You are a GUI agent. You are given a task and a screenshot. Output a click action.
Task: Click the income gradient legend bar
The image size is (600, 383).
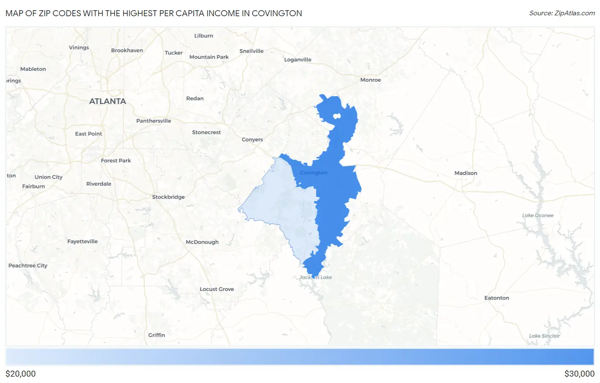[x=300, y=357]
